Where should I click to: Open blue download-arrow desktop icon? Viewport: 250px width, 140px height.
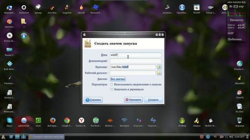[24, 37]
